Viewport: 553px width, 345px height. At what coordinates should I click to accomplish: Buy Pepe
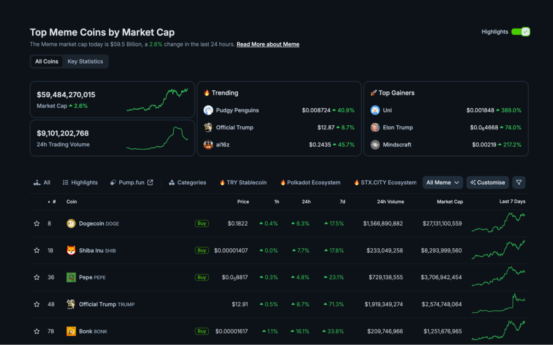[201, 277]
